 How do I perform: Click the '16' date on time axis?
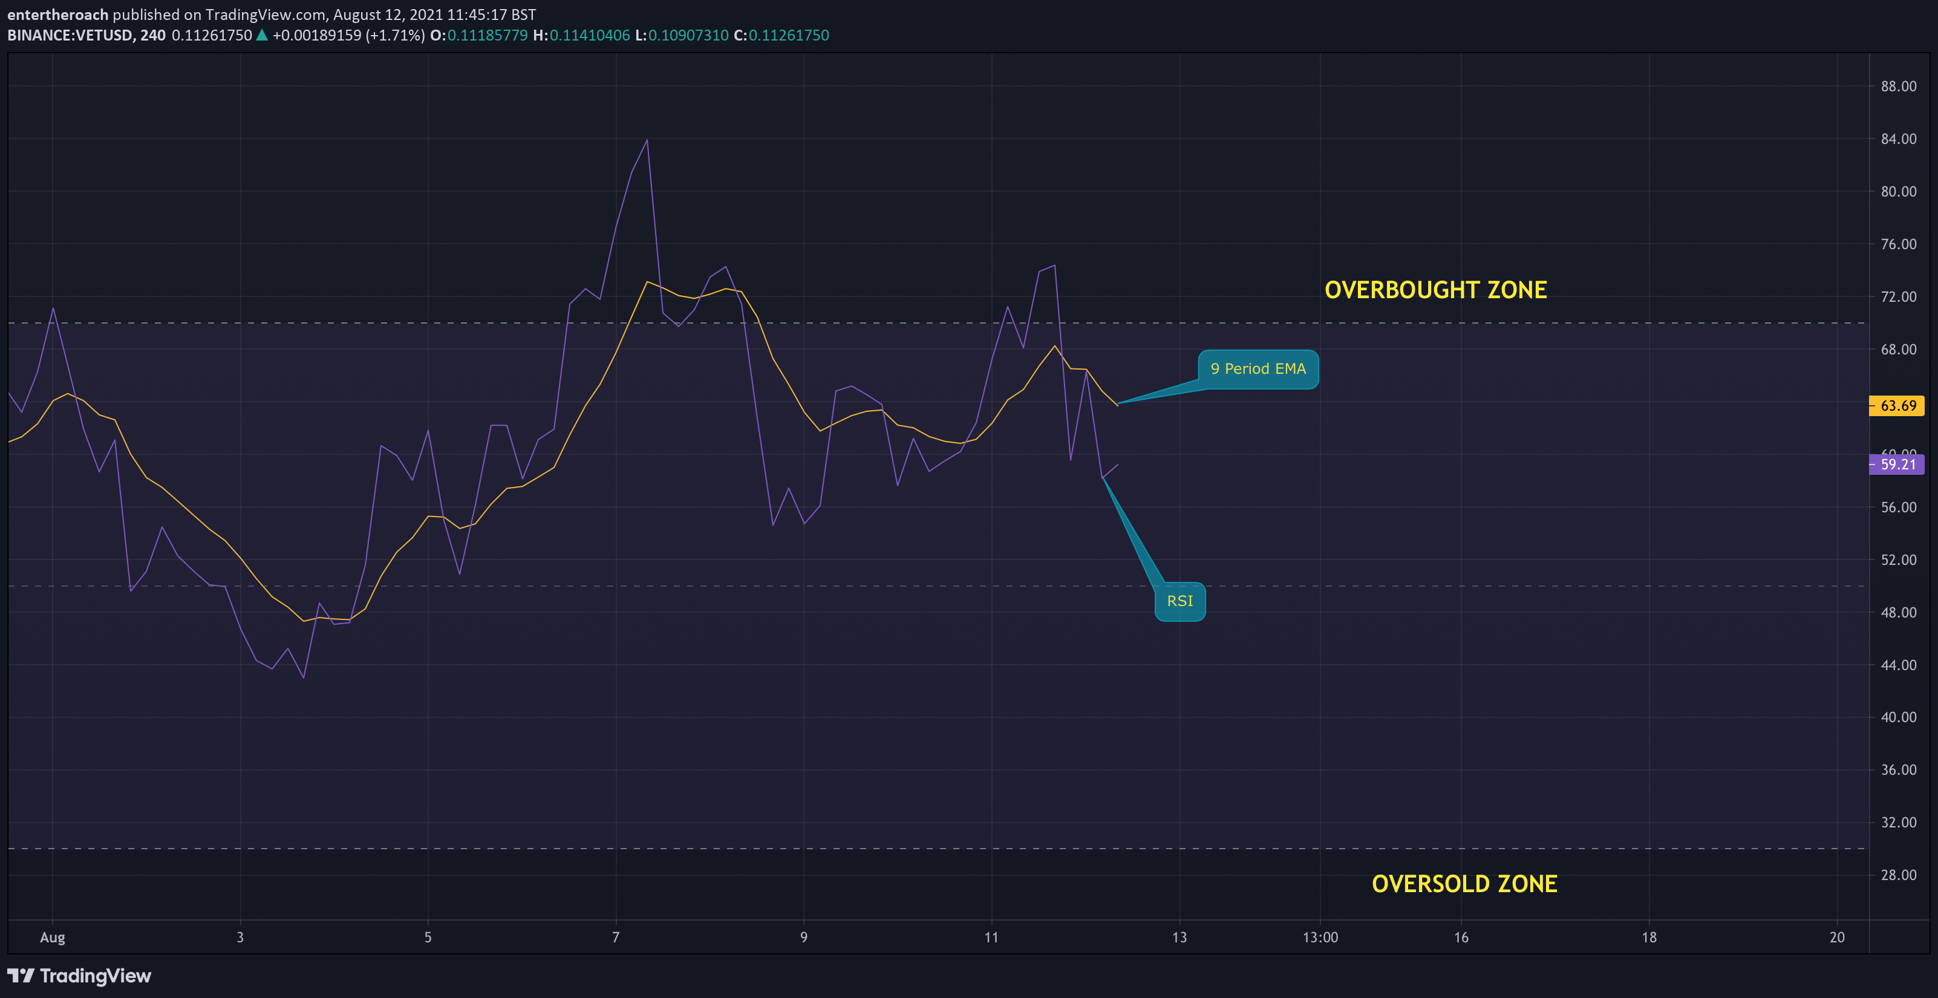[x=1461, y=937]
